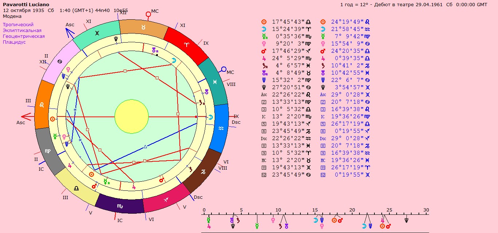This screenshot has height=233, width=498.
Task: Click the chart title "Pavarotti Luciano"
Action: point(26,4)
